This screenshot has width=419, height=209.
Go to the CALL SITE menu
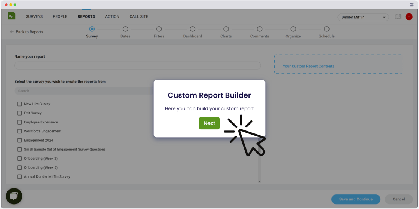point(139,16)
